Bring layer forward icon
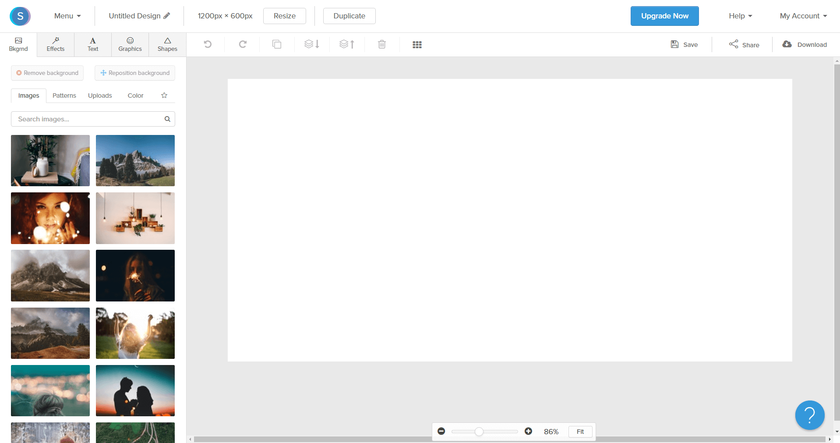 pos(347,44)
